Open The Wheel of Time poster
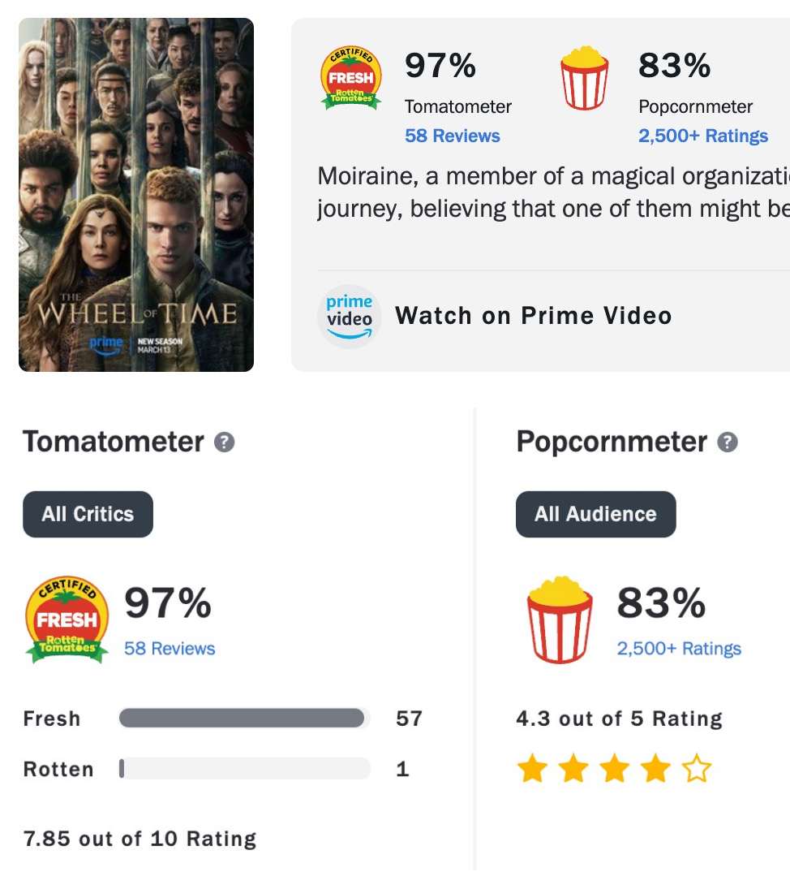Viewport: 790px width, 872px height. click(136, 195)
